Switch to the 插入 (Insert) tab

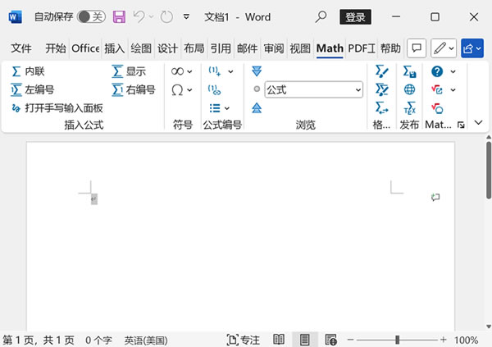point(115,48)
